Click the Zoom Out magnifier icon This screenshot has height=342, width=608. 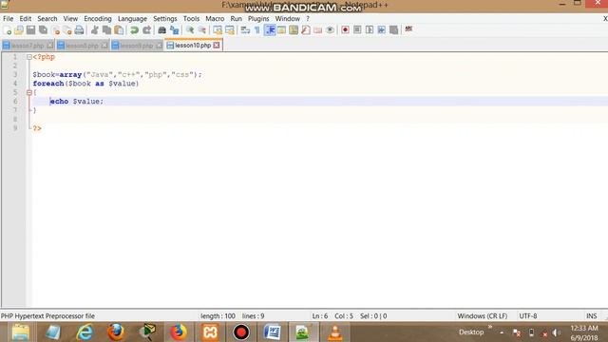coord(202,29)
